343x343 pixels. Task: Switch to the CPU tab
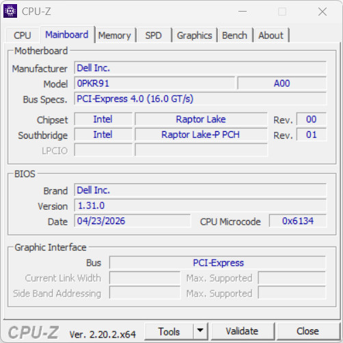pos(23,36)
